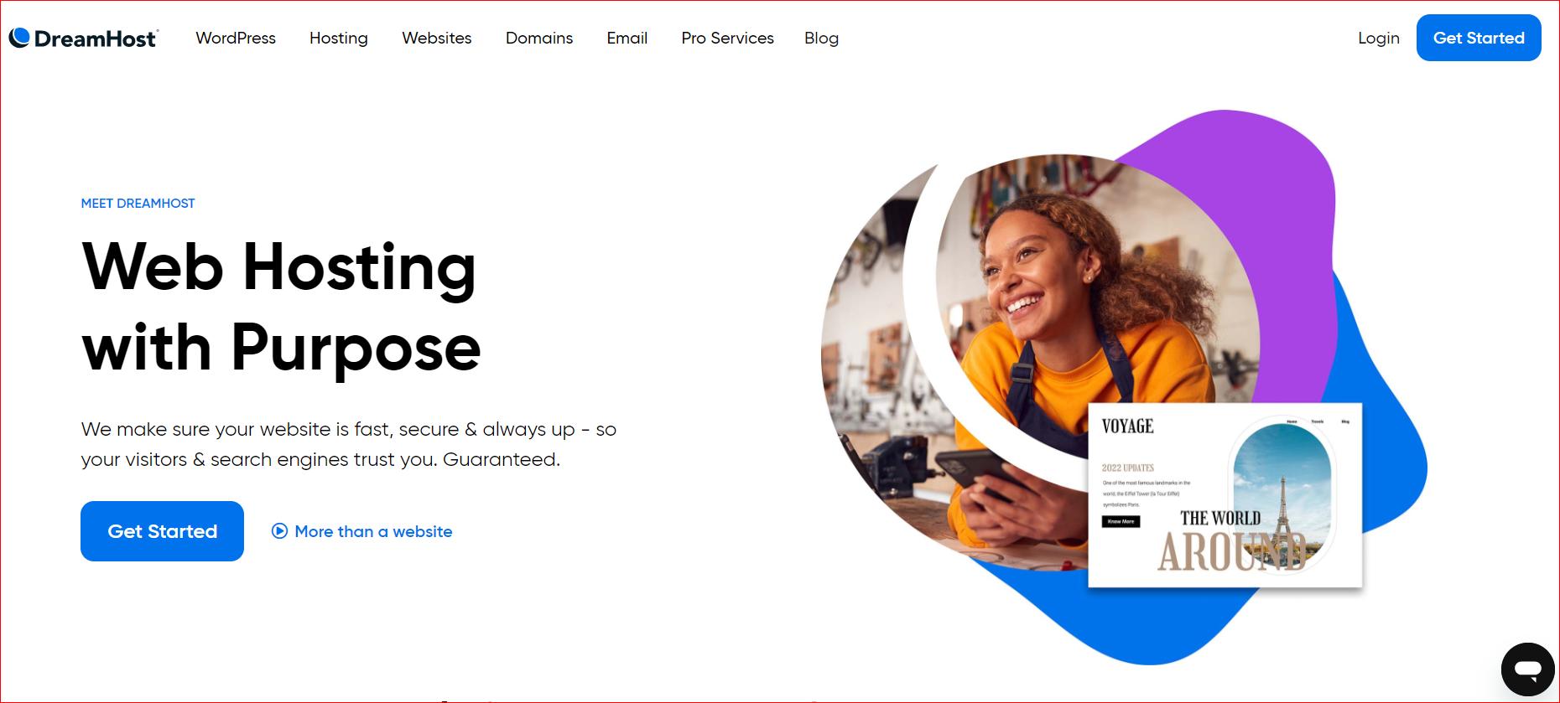The height and width of the screenshot is (703, 1560).
Task: Select Email in the navigation bar
Action: tap(627, 38)
